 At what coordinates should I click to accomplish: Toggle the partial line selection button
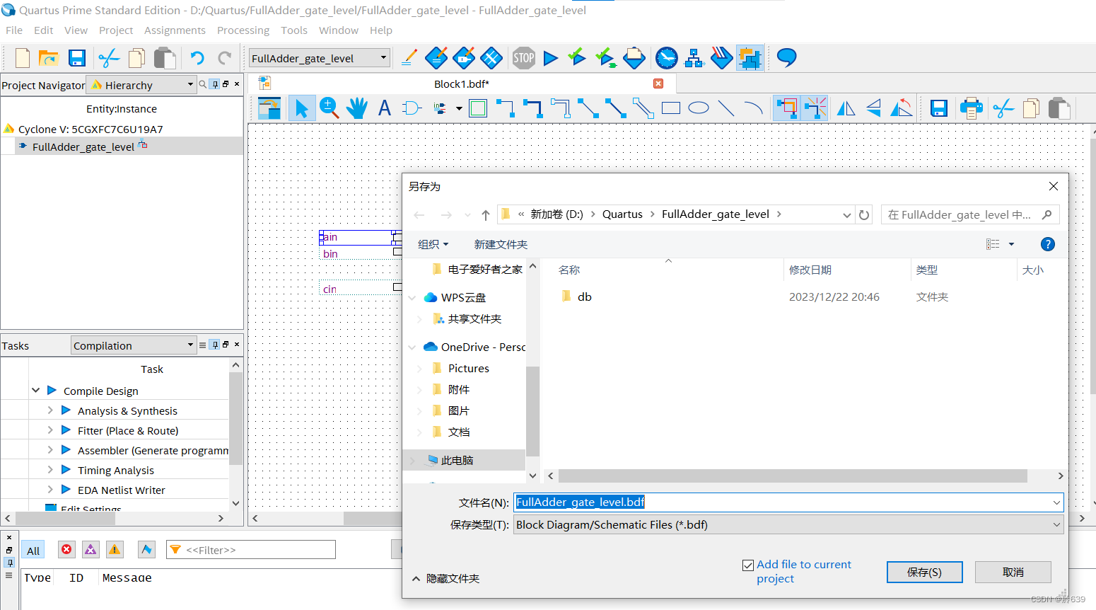815,108
